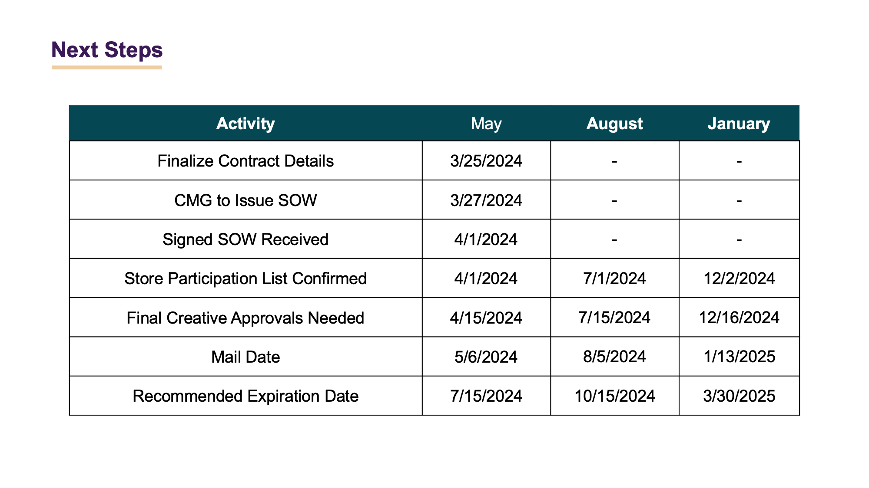Select the August column header

pyautogui.click(x=614, y=124)
